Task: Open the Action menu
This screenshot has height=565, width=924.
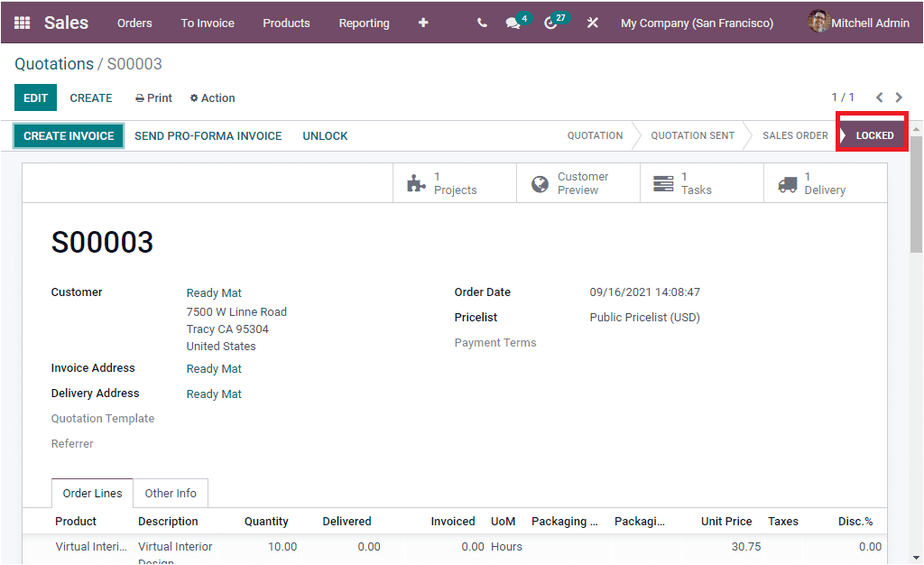Action: click(212, 97)
